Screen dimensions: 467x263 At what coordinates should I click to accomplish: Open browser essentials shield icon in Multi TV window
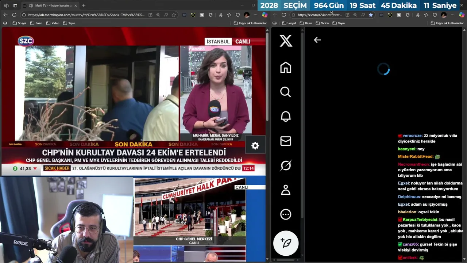point(238,15)
